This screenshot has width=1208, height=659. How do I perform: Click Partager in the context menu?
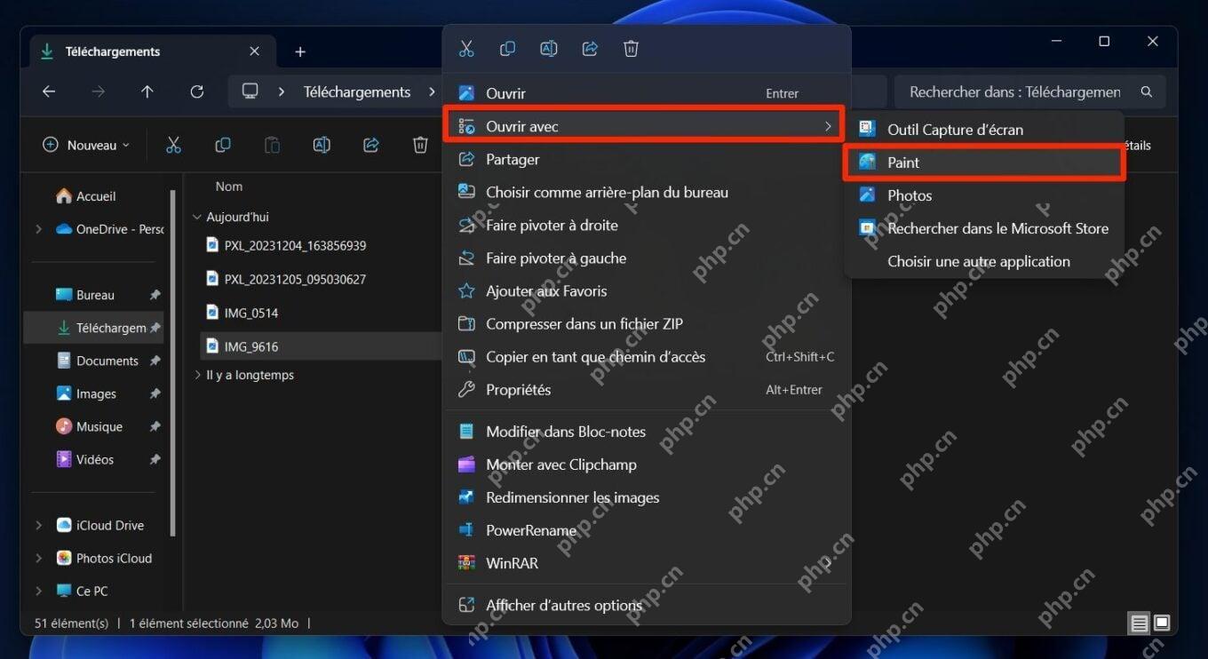click(x=647, y=159)
